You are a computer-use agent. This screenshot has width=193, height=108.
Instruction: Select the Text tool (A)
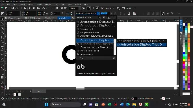[2, 59]
